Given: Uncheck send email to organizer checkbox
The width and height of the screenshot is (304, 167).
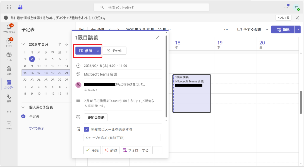Looking at the screenshot, I should (x=86, y=129).
